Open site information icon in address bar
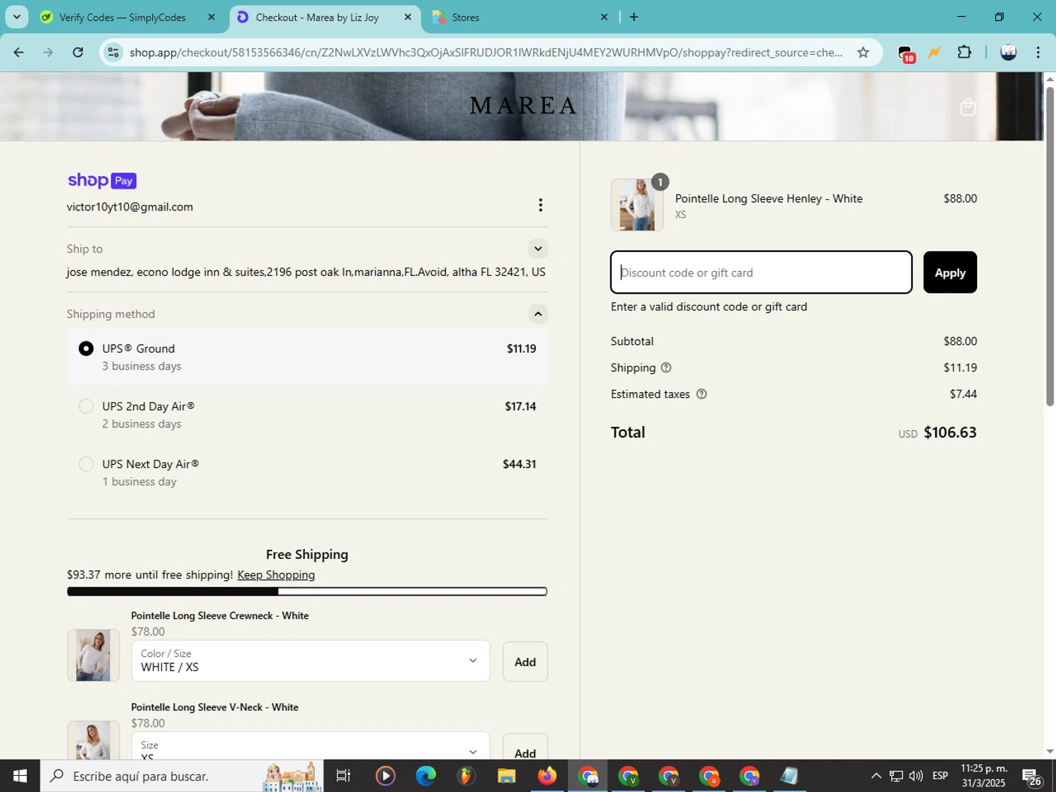1056x792 pixels. tap(113, 52)
